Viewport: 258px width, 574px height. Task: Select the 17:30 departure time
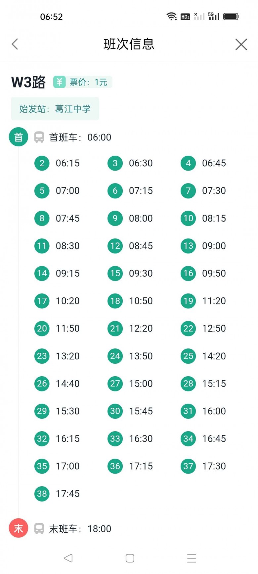point(214,466)
